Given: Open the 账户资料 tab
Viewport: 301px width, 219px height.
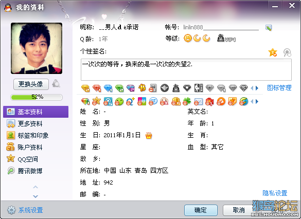Looking at the screenshot, I should click(24, 147).
